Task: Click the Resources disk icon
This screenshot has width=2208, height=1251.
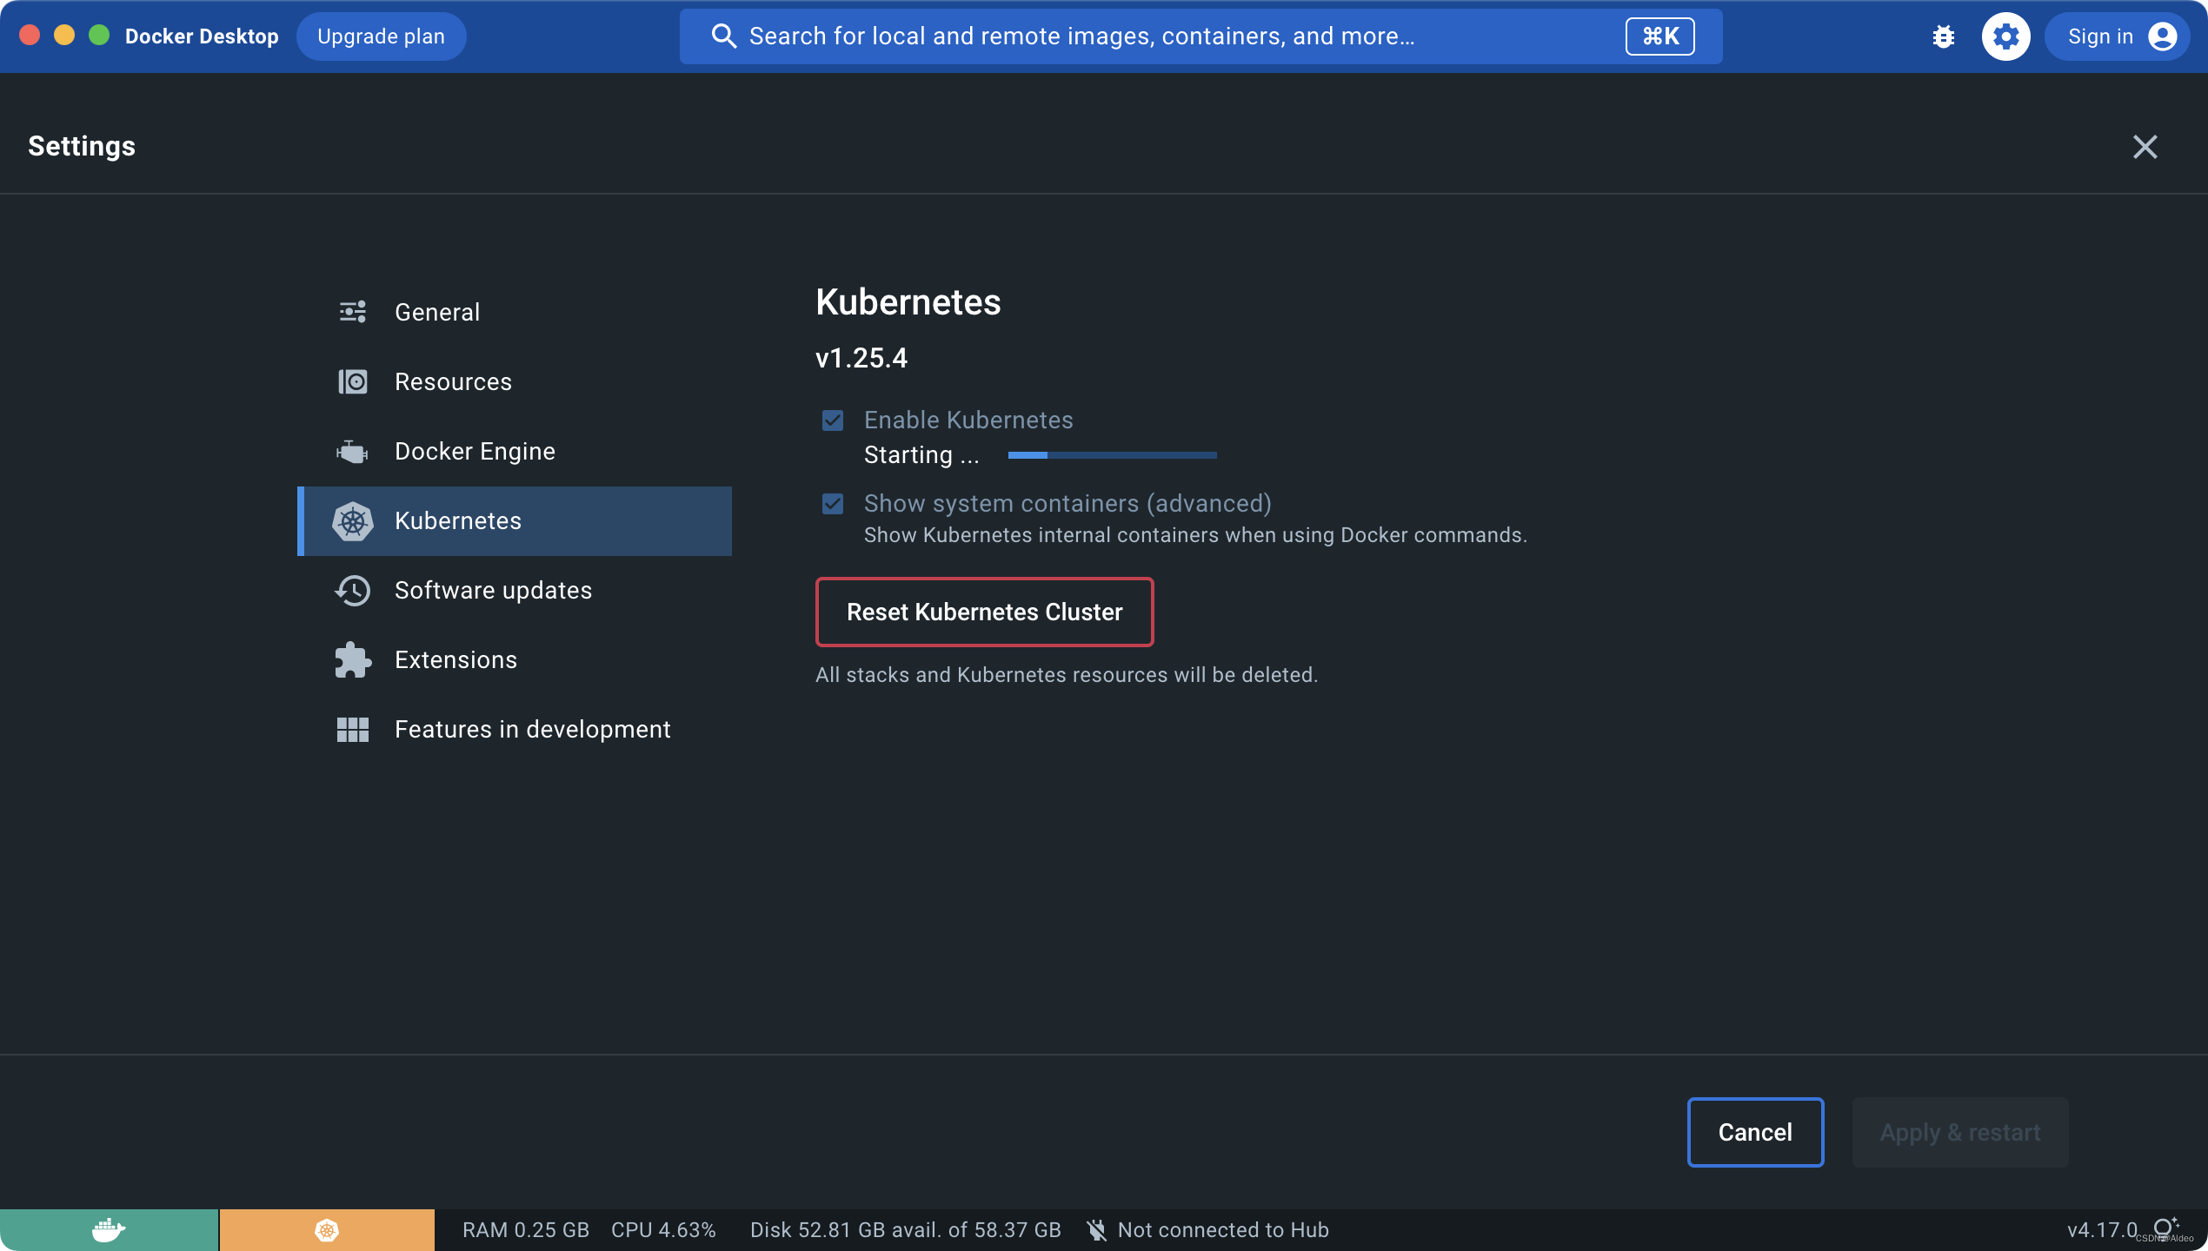Action: click(353, 381)
